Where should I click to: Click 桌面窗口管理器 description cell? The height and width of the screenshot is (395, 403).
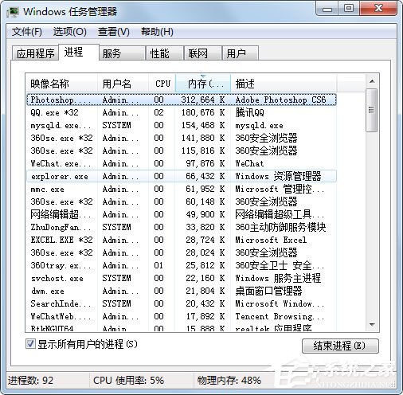[268, 291]
